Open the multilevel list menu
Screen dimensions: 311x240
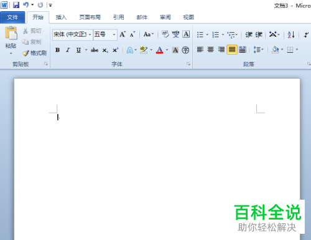pyautogui.click(x=232, y=35)
